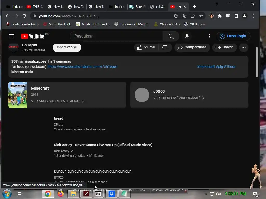Open Chrome profile icon
266x199 pixels.
(x=245, y=16)
